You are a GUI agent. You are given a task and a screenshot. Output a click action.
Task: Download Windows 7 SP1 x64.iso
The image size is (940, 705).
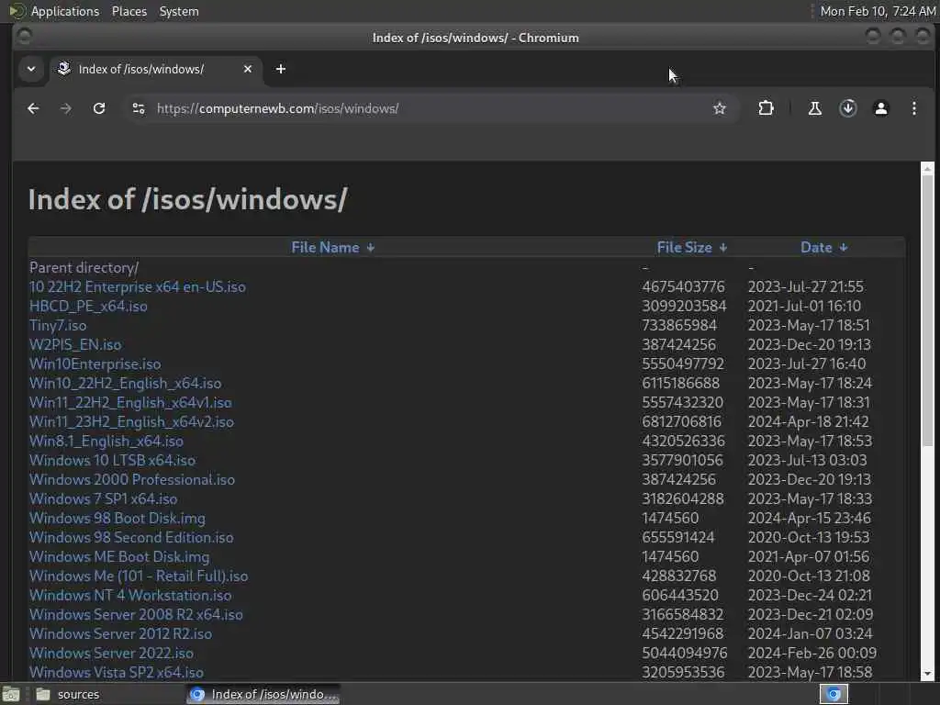pos(103,498)
